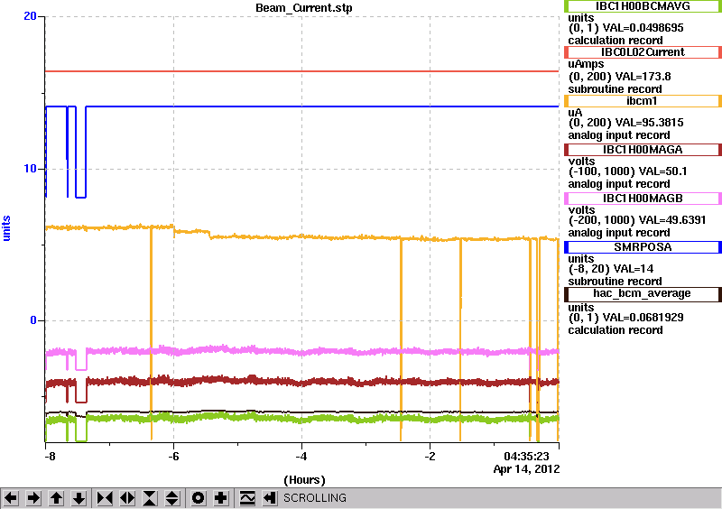722x509 pixels.
Task: Click the 'Apr 14, 2012' date label
Action: pos(526,469)
